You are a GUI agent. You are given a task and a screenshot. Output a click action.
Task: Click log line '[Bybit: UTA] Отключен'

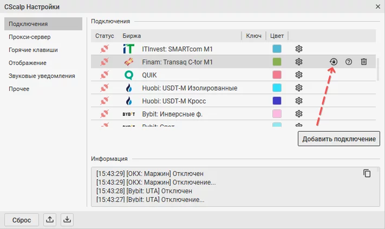(x=144, y=191)
